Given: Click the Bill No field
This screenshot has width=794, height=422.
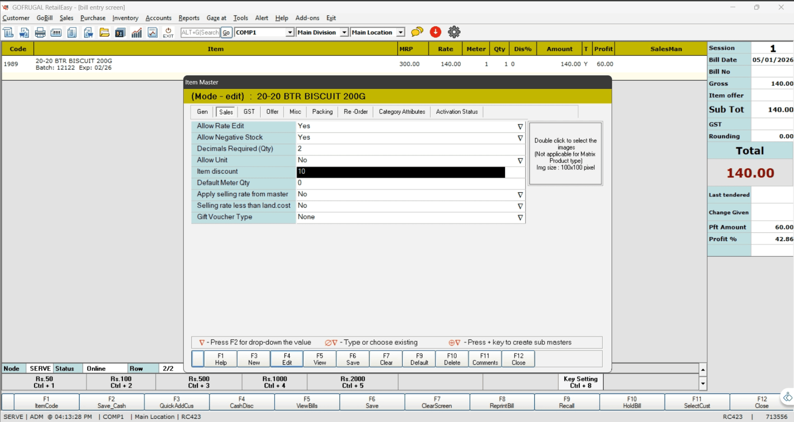Looking at the screenshot, I should click(772, 72).
